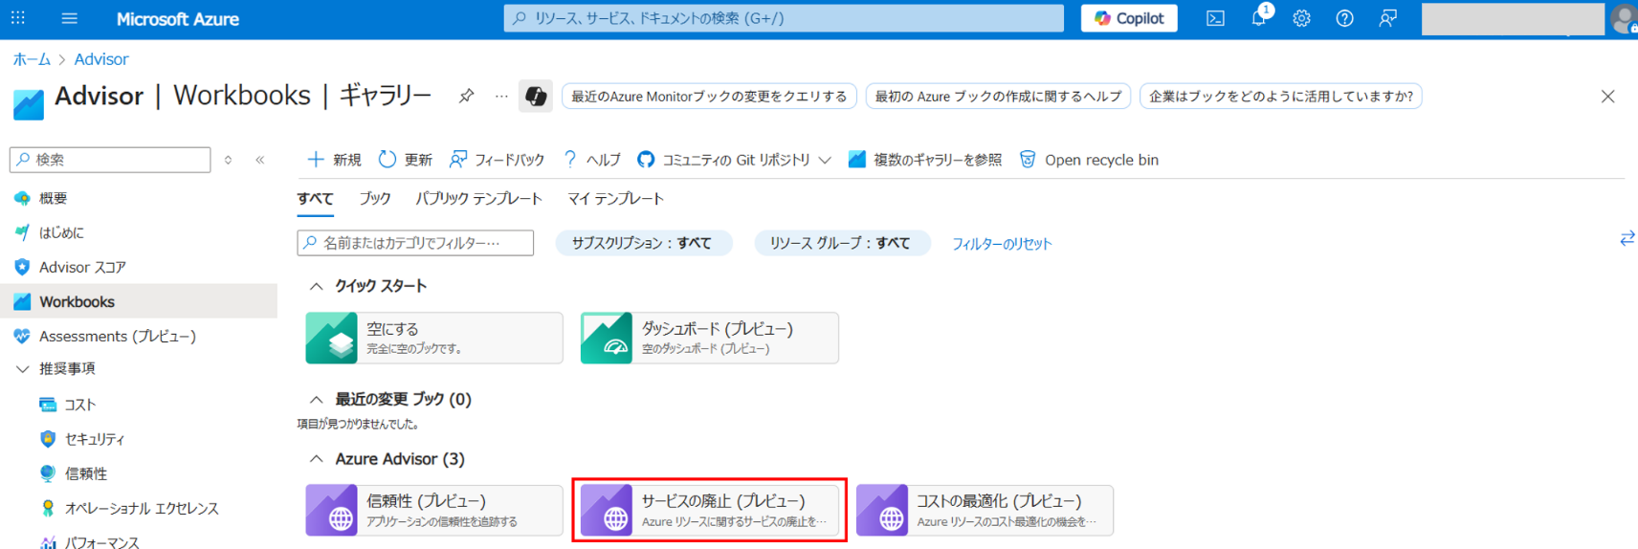1638x549 pixels.
Task: Click the Copilot icon next to title
Action: 536,96
